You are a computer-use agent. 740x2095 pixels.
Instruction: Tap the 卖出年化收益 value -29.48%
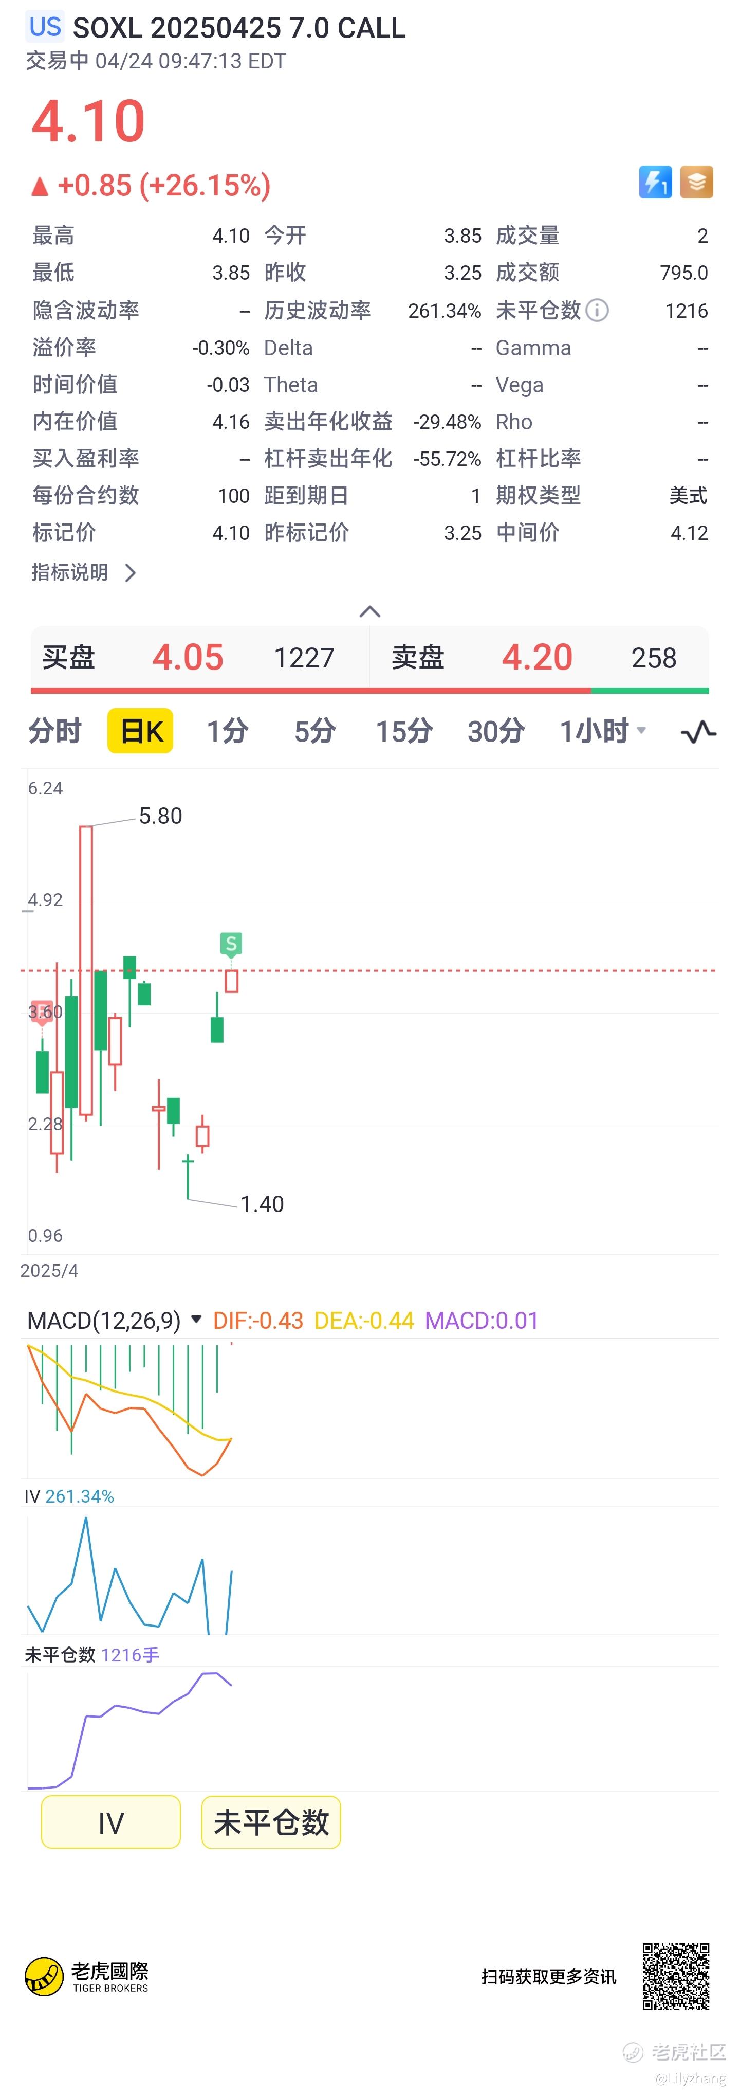click(x=447, y=421)
